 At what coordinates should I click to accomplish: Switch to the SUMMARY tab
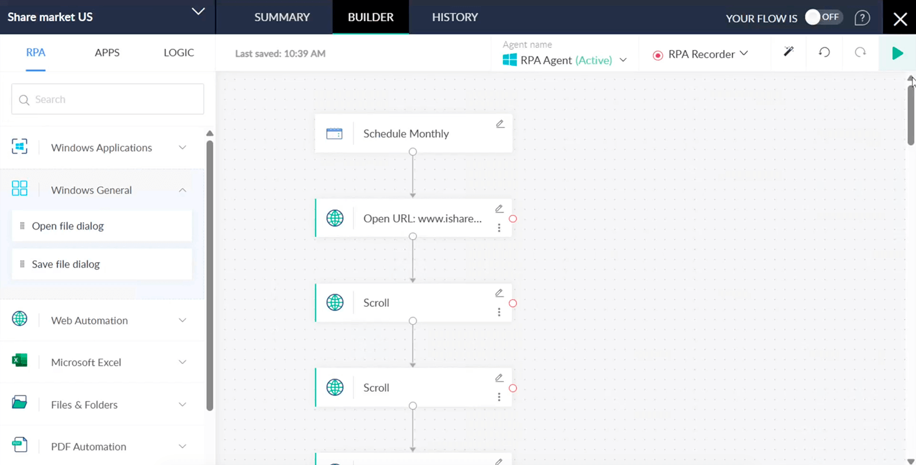coord(282,18)
